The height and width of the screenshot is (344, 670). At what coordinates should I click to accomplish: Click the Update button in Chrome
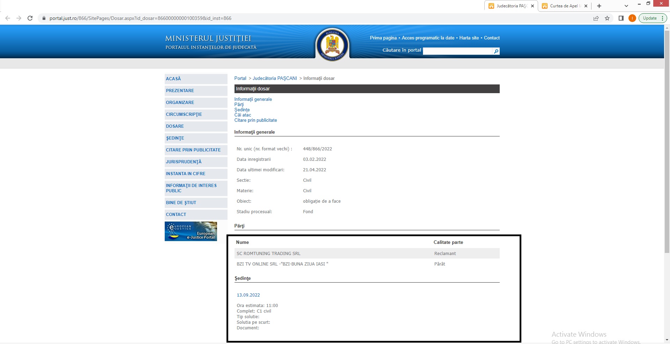click(x=650, y=18)
